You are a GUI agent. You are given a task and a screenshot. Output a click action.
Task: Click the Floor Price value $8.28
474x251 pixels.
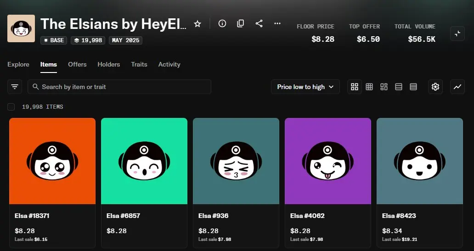[x=323, y=39]
